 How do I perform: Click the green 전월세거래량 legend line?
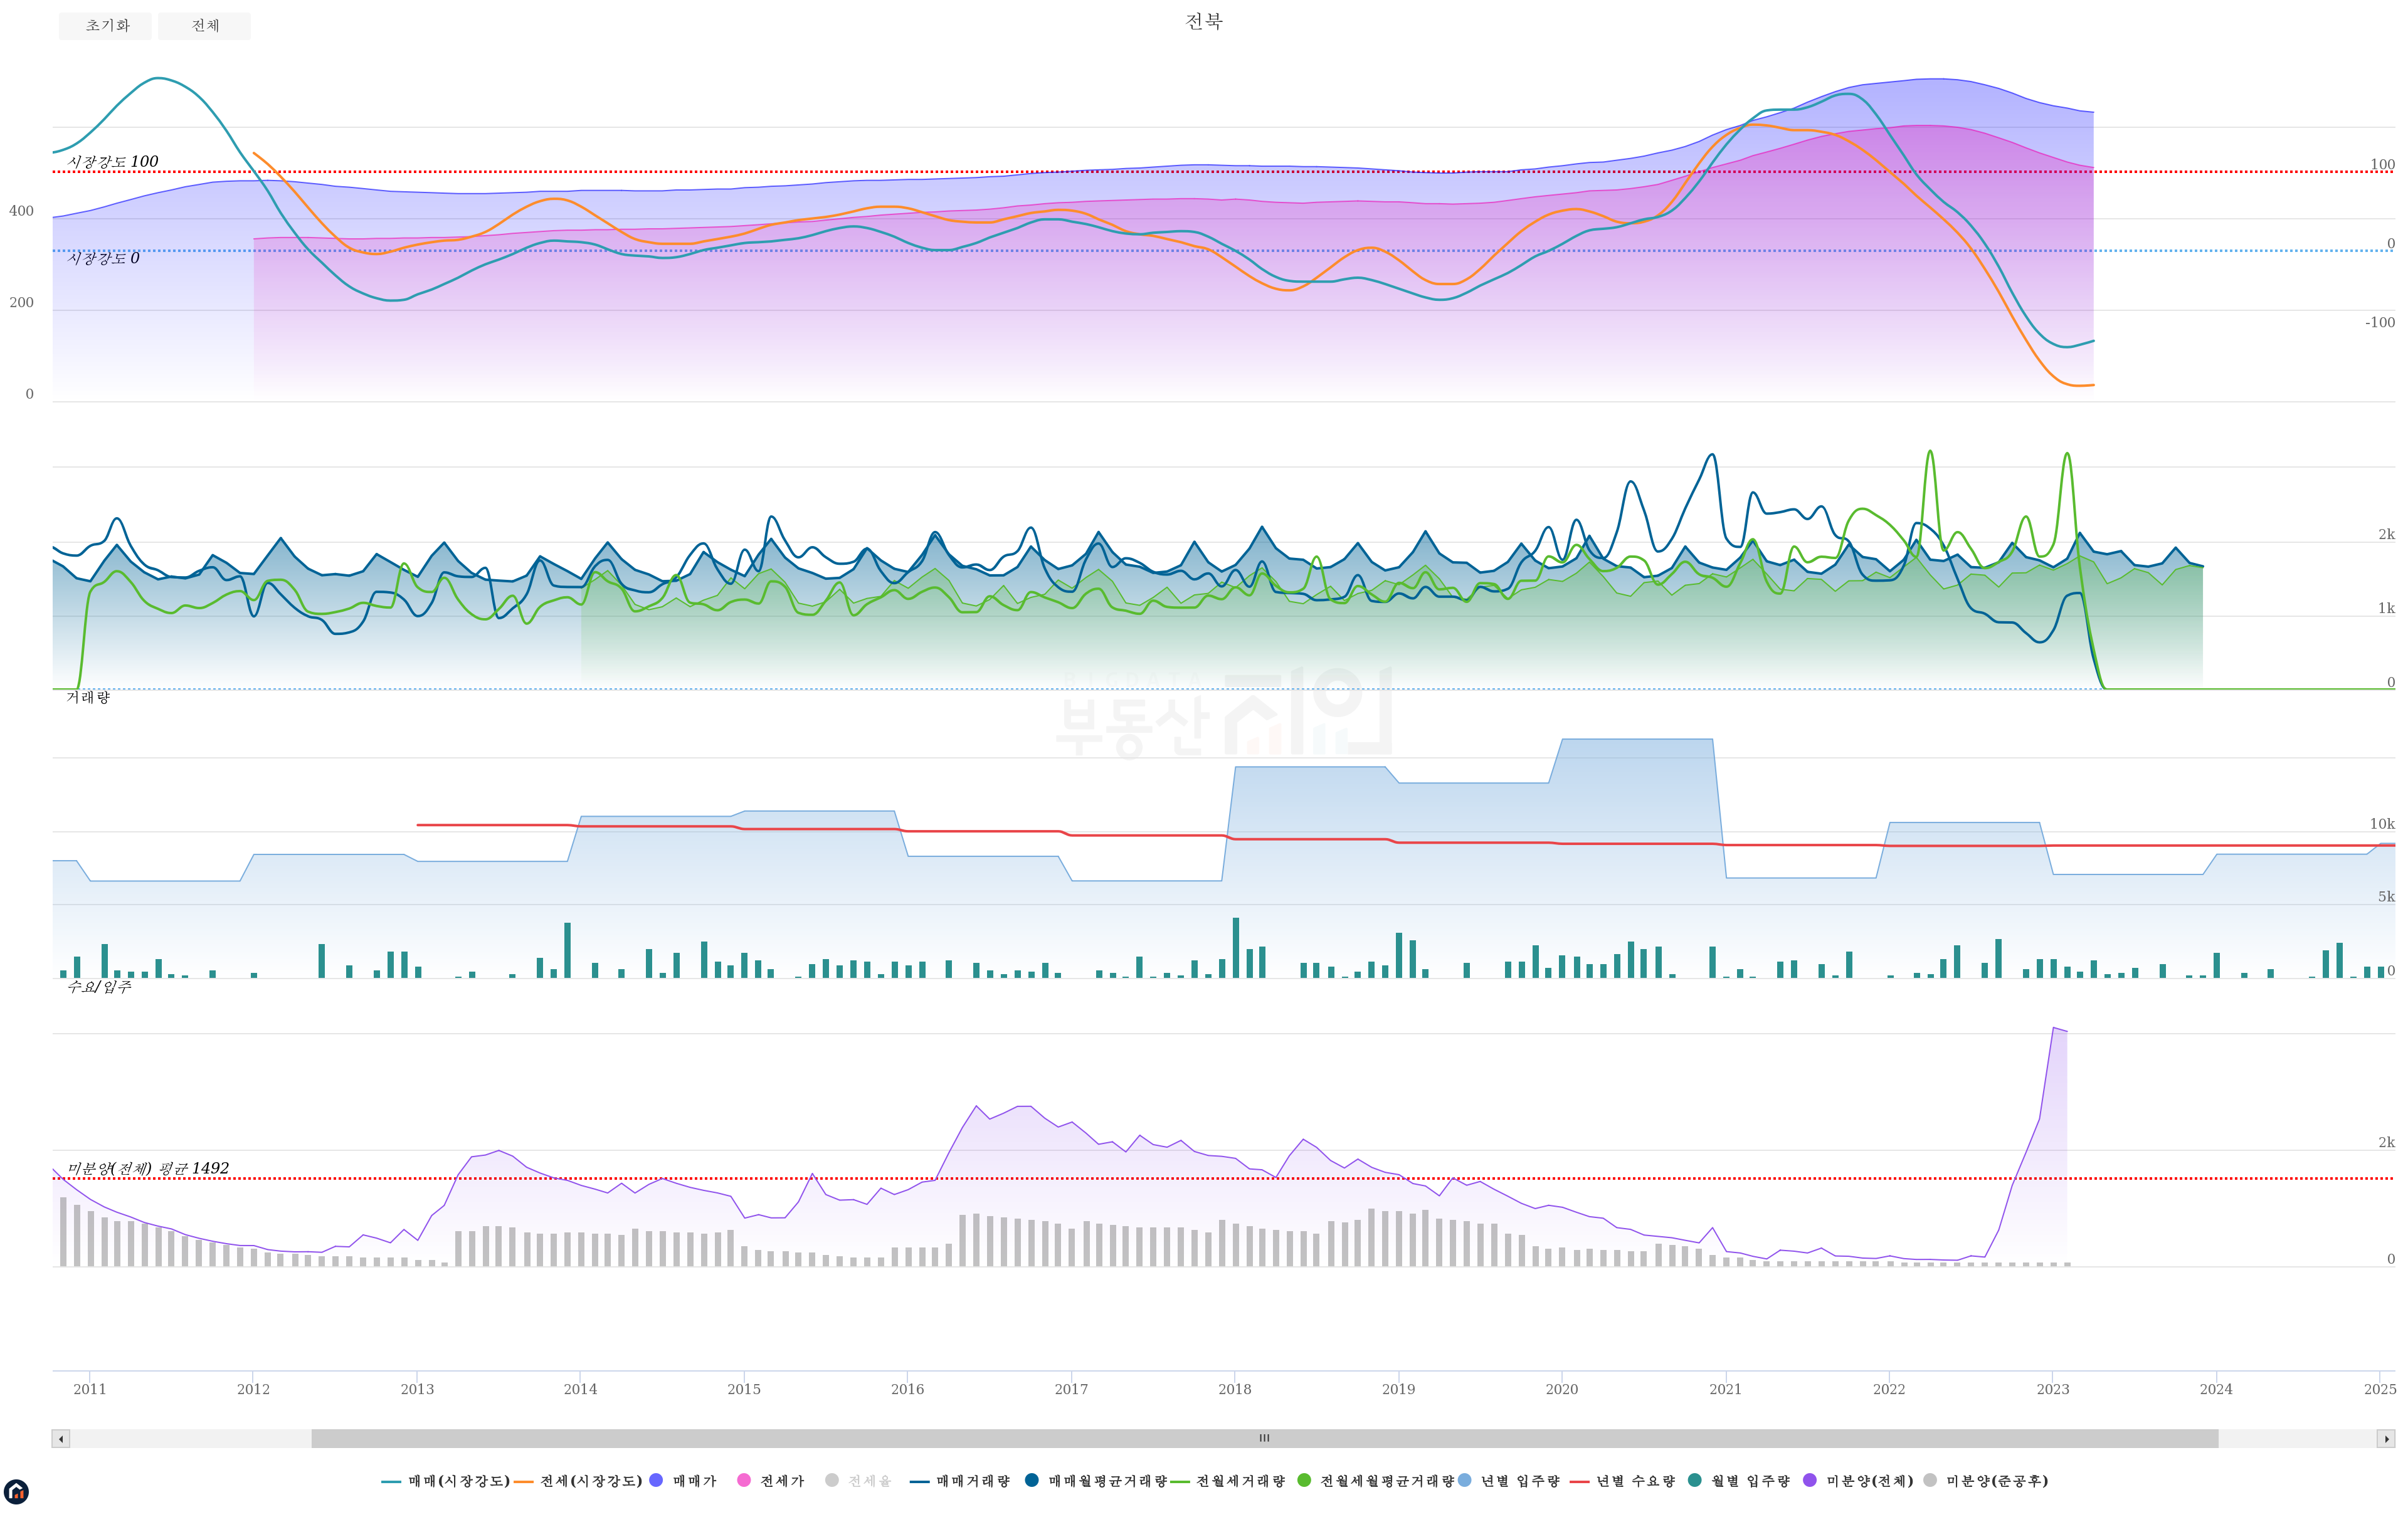point(1180,1481)
